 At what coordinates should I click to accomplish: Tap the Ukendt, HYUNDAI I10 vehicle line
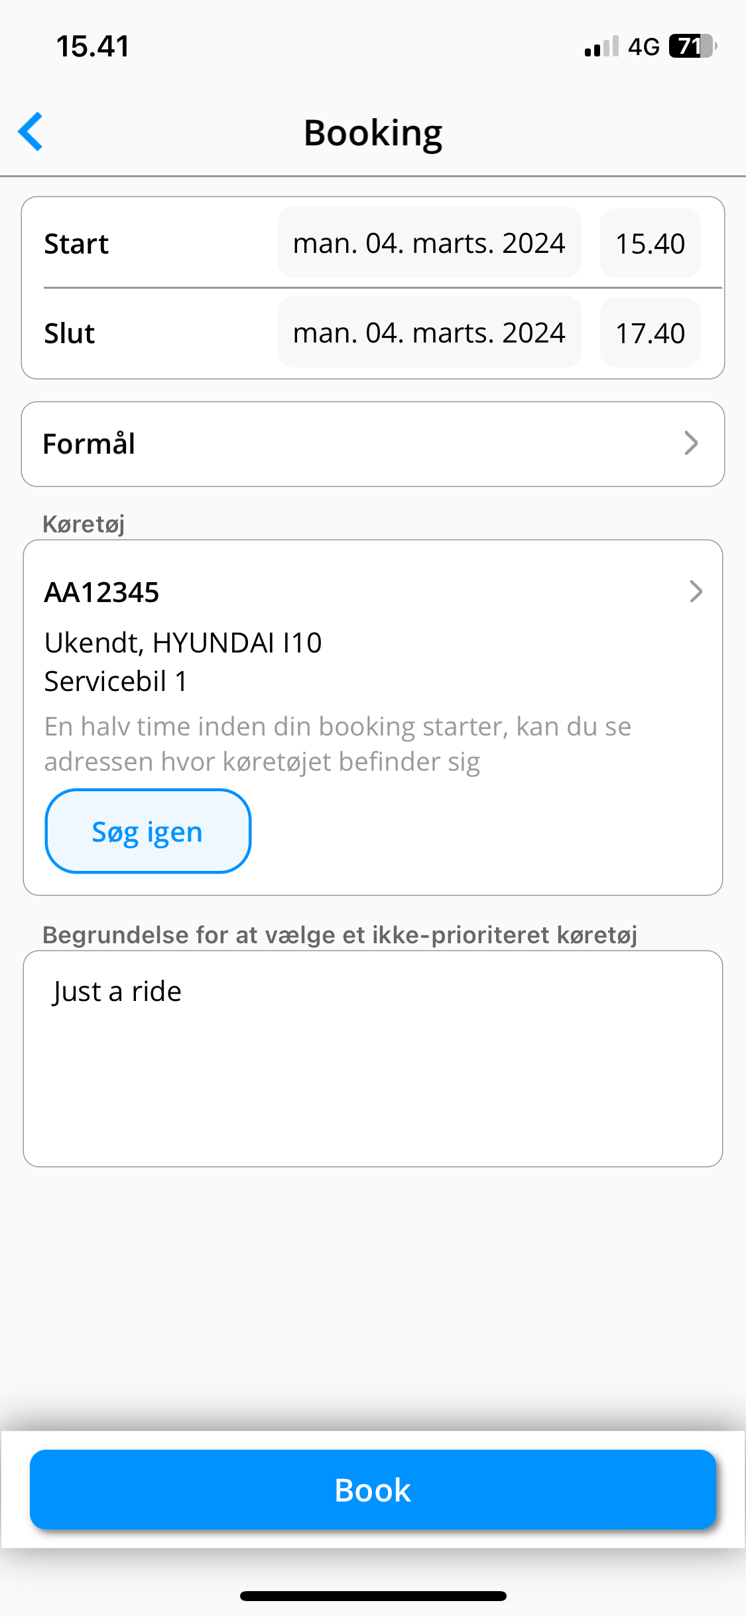coord(183,643)
